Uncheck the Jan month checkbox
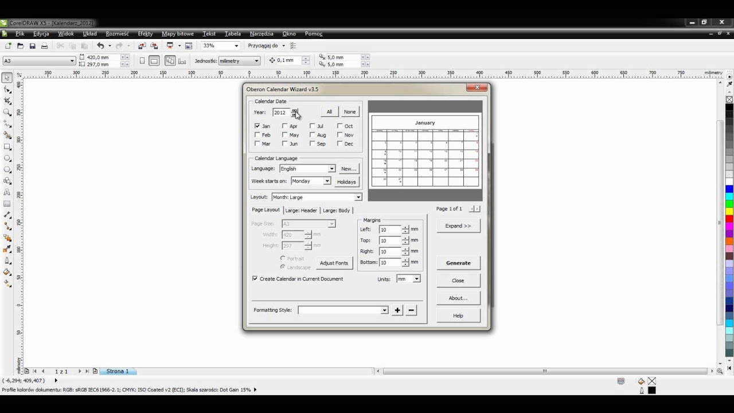 coord(257,126)
